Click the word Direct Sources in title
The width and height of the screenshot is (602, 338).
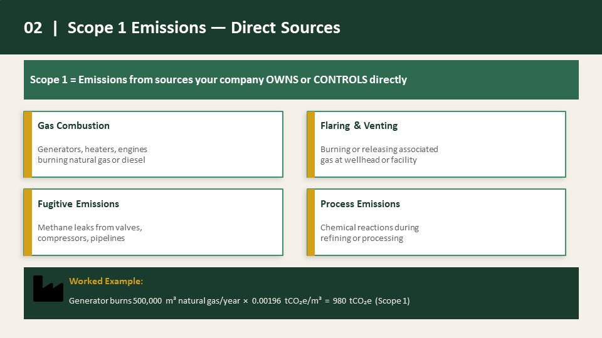(x=286, y=28)
